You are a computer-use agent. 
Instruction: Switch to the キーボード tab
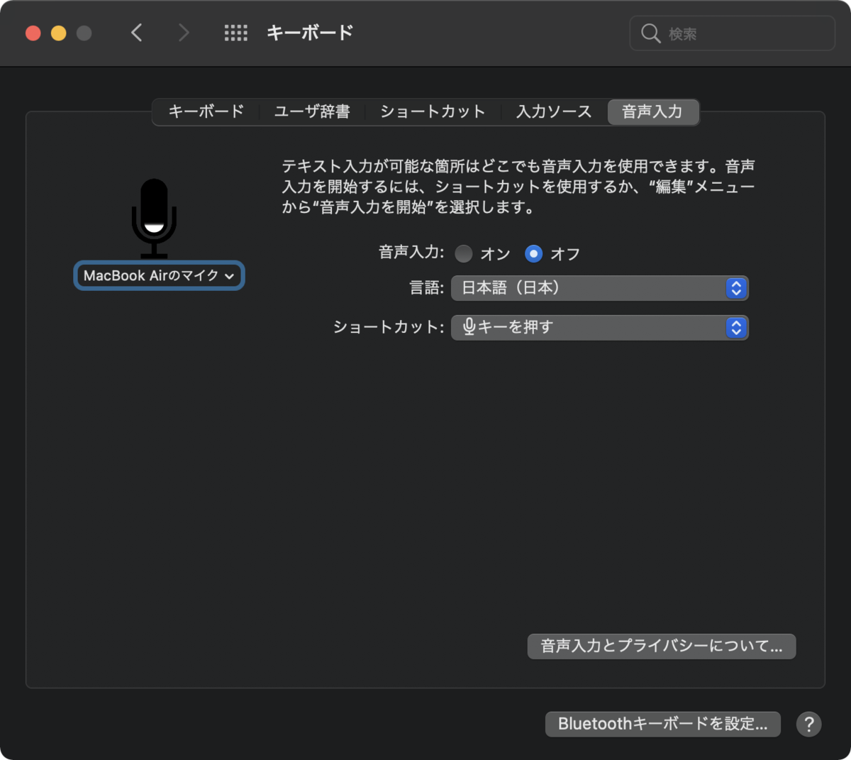(x=206, y=111)
